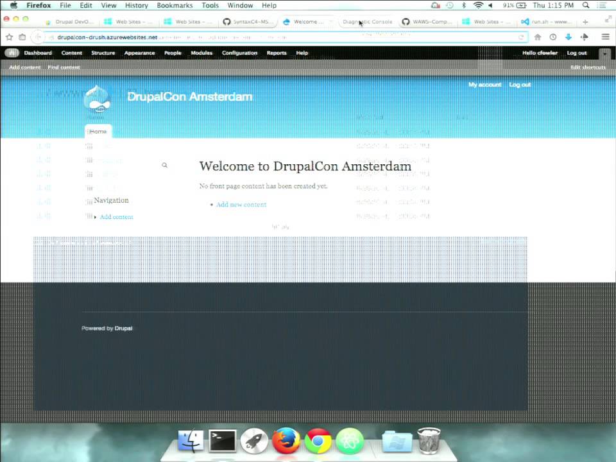Image resolution: width=616 pixels, height=462 pixels.
Task: Switch to the Diagnostic Console tab
Action: [x=368, y=22]
